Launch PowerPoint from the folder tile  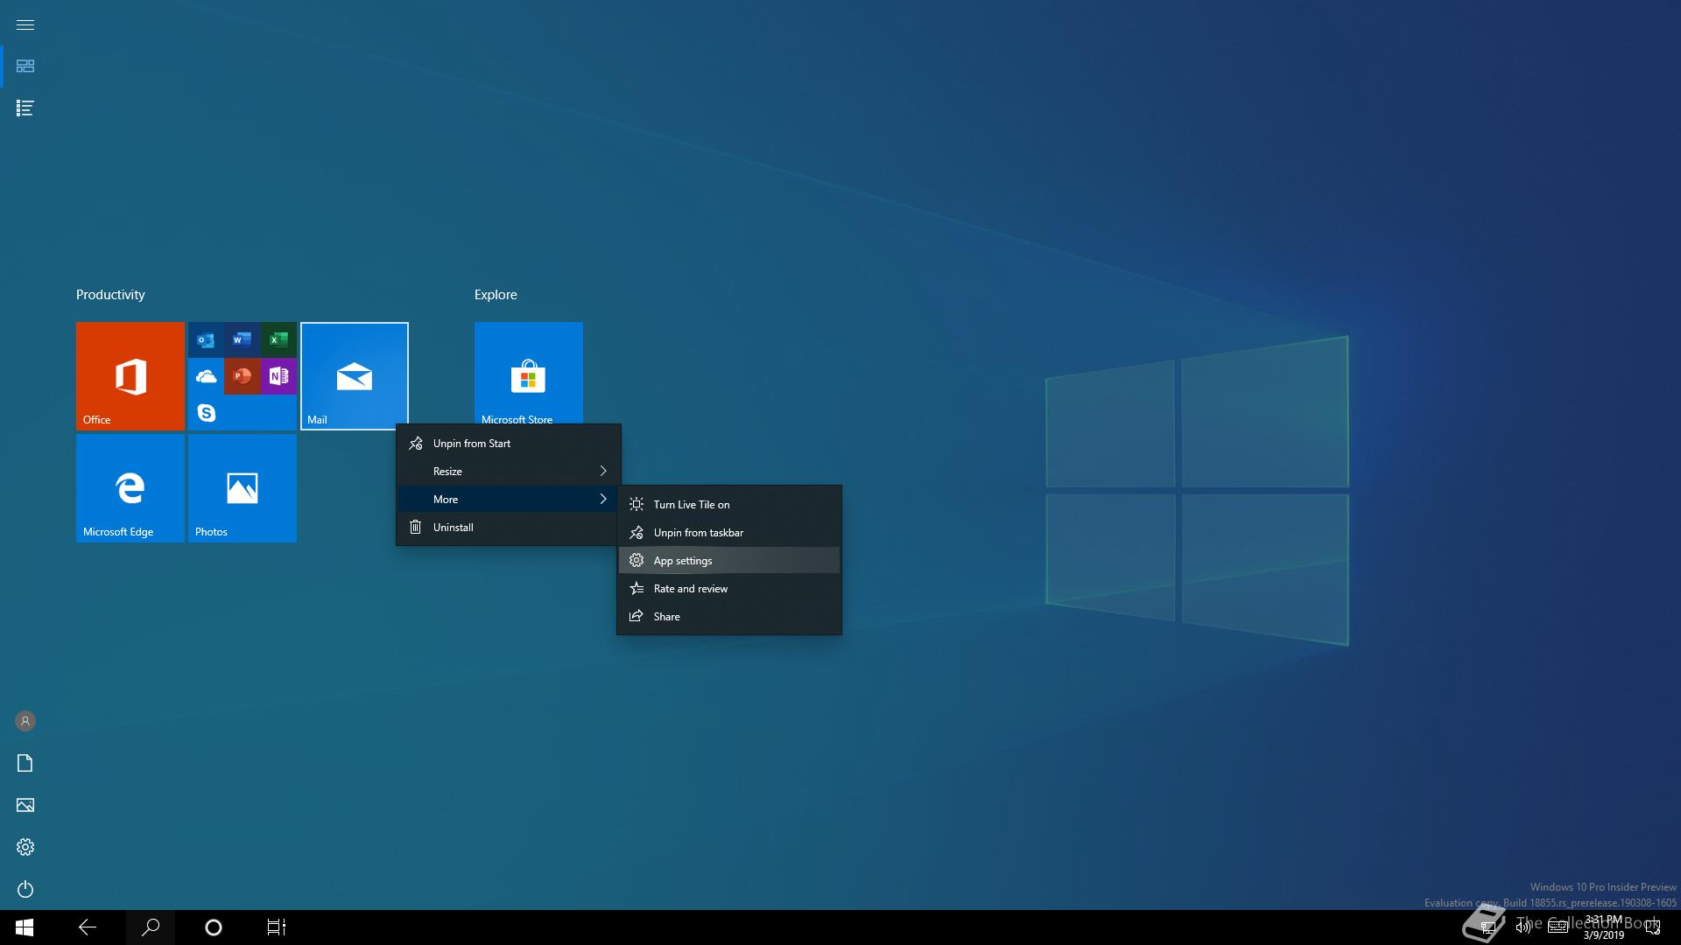pyautogui.click(x=243, y=376)
